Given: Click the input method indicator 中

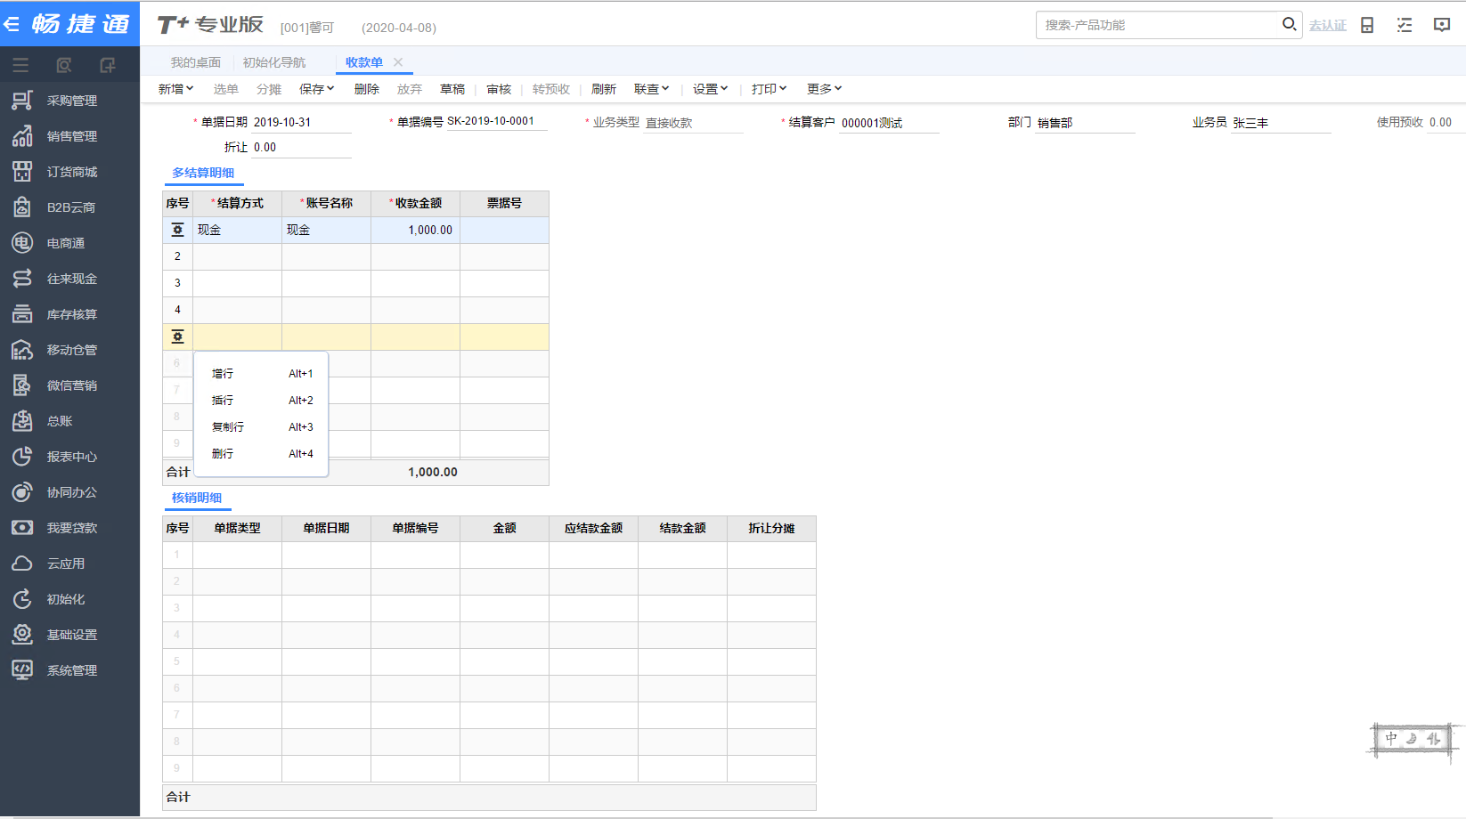Looking at the screenshot, I should (x=1391, y=738).
